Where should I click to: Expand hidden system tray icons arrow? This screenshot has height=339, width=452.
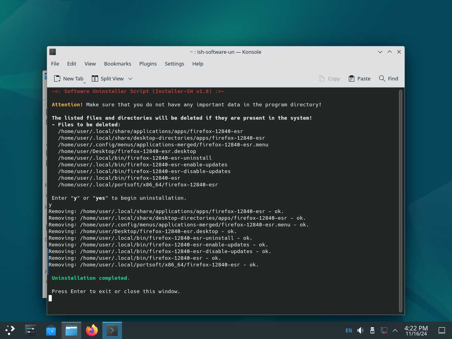tap(395, 331)
